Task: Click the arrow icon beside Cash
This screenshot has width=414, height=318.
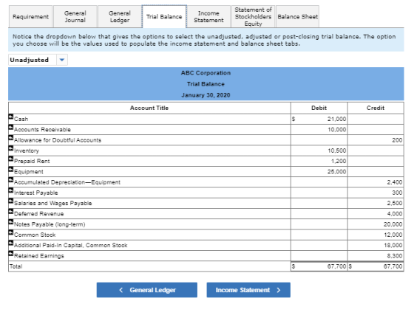Action: pos(11,117)
